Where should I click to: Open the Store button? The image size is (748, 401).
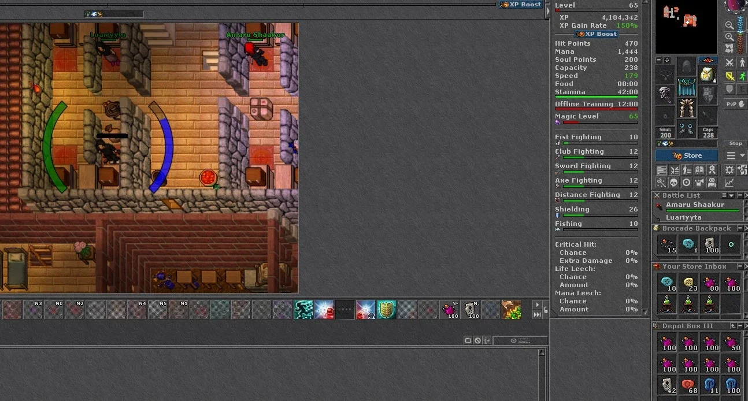(687, 155)
